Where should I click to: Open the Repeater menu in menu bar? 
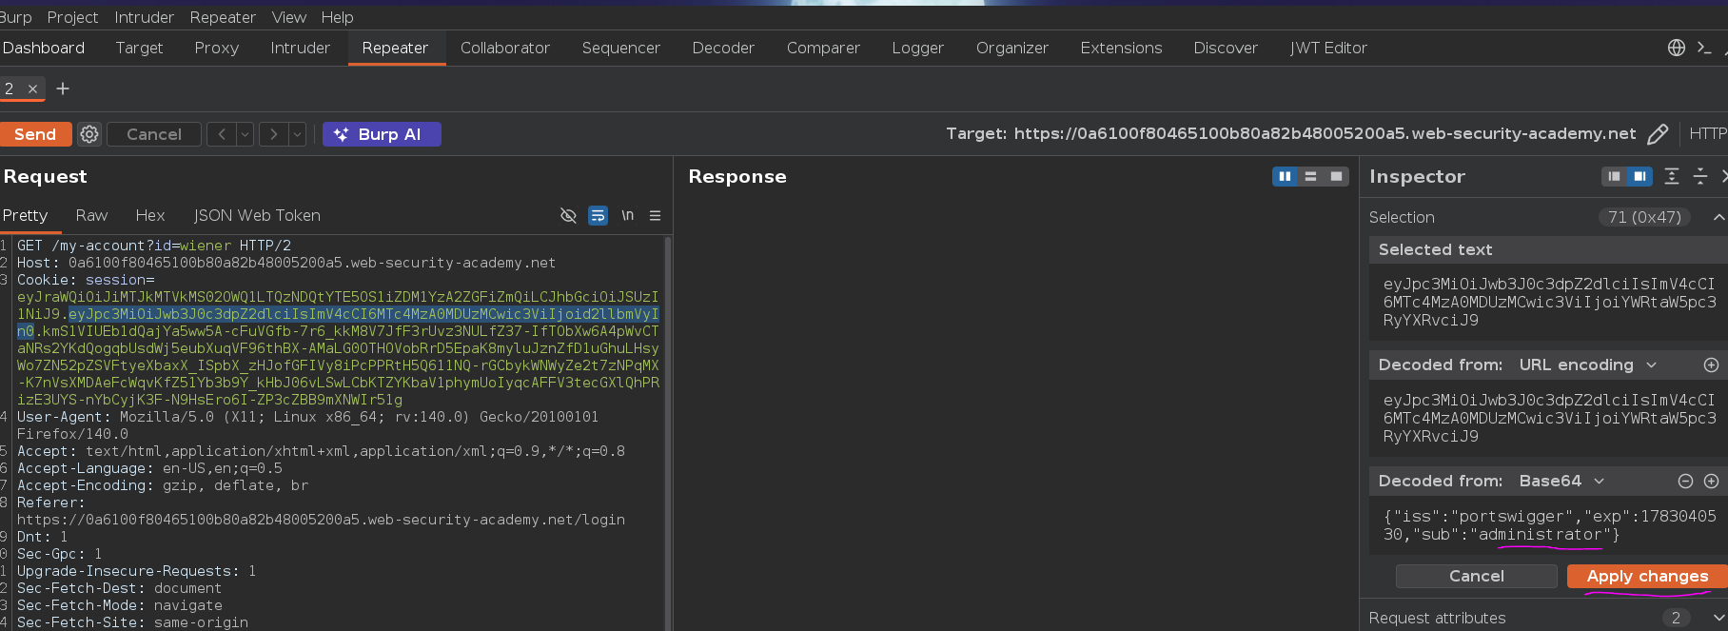[x=223, y=17]
